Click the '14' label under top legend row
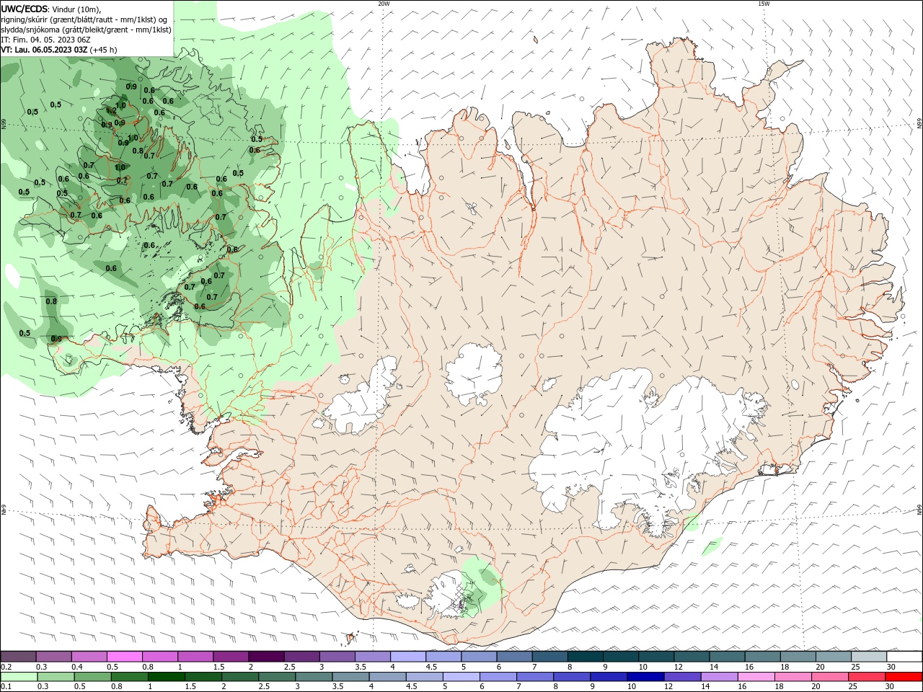Screen dimensions: 923x692 (714, 667)
